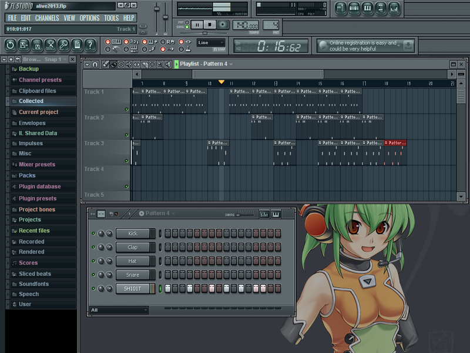Click the Stop button in the transport
The image size is (470, 353).
point(210,25)
